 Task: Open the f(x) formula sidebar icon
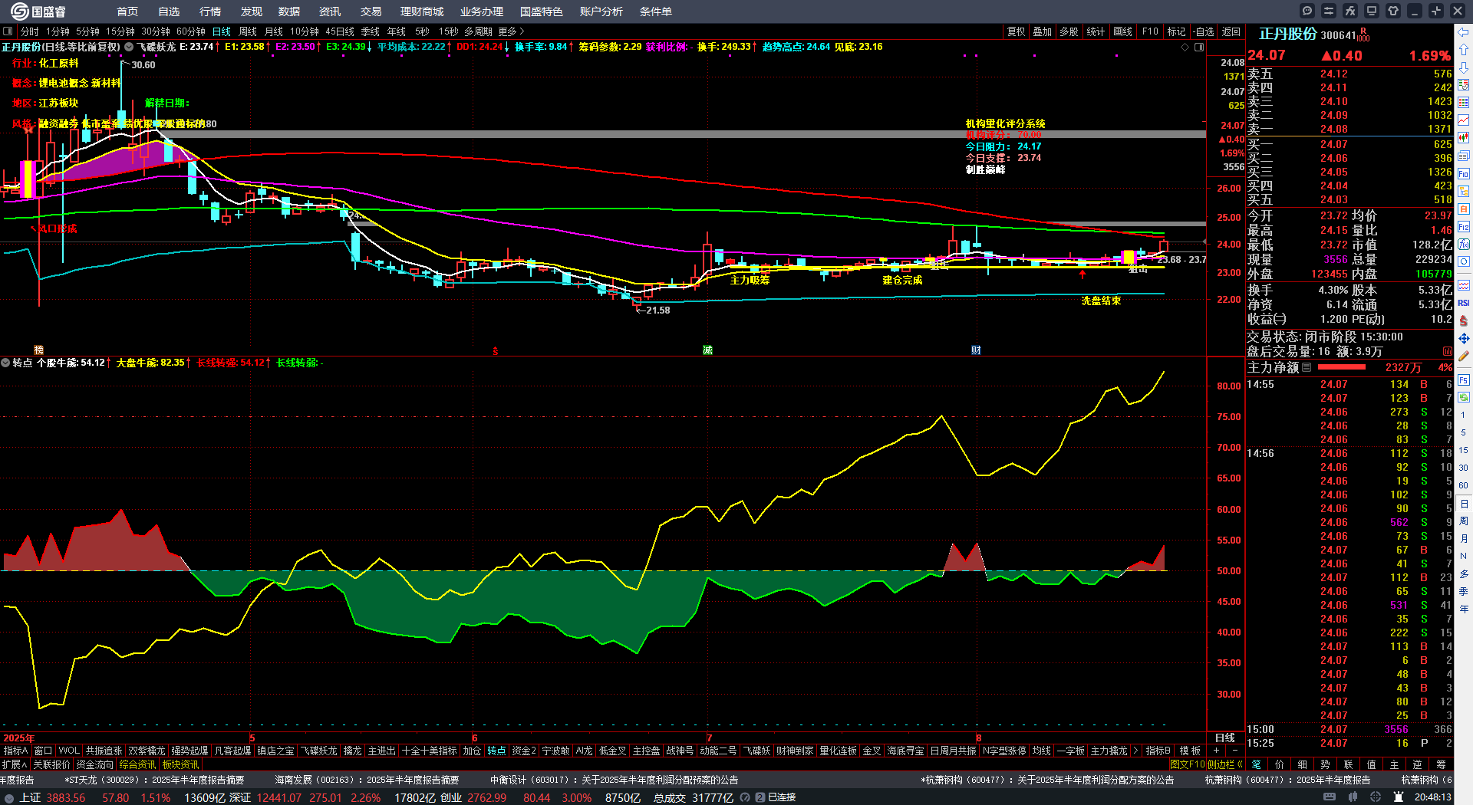[1464, 245]
